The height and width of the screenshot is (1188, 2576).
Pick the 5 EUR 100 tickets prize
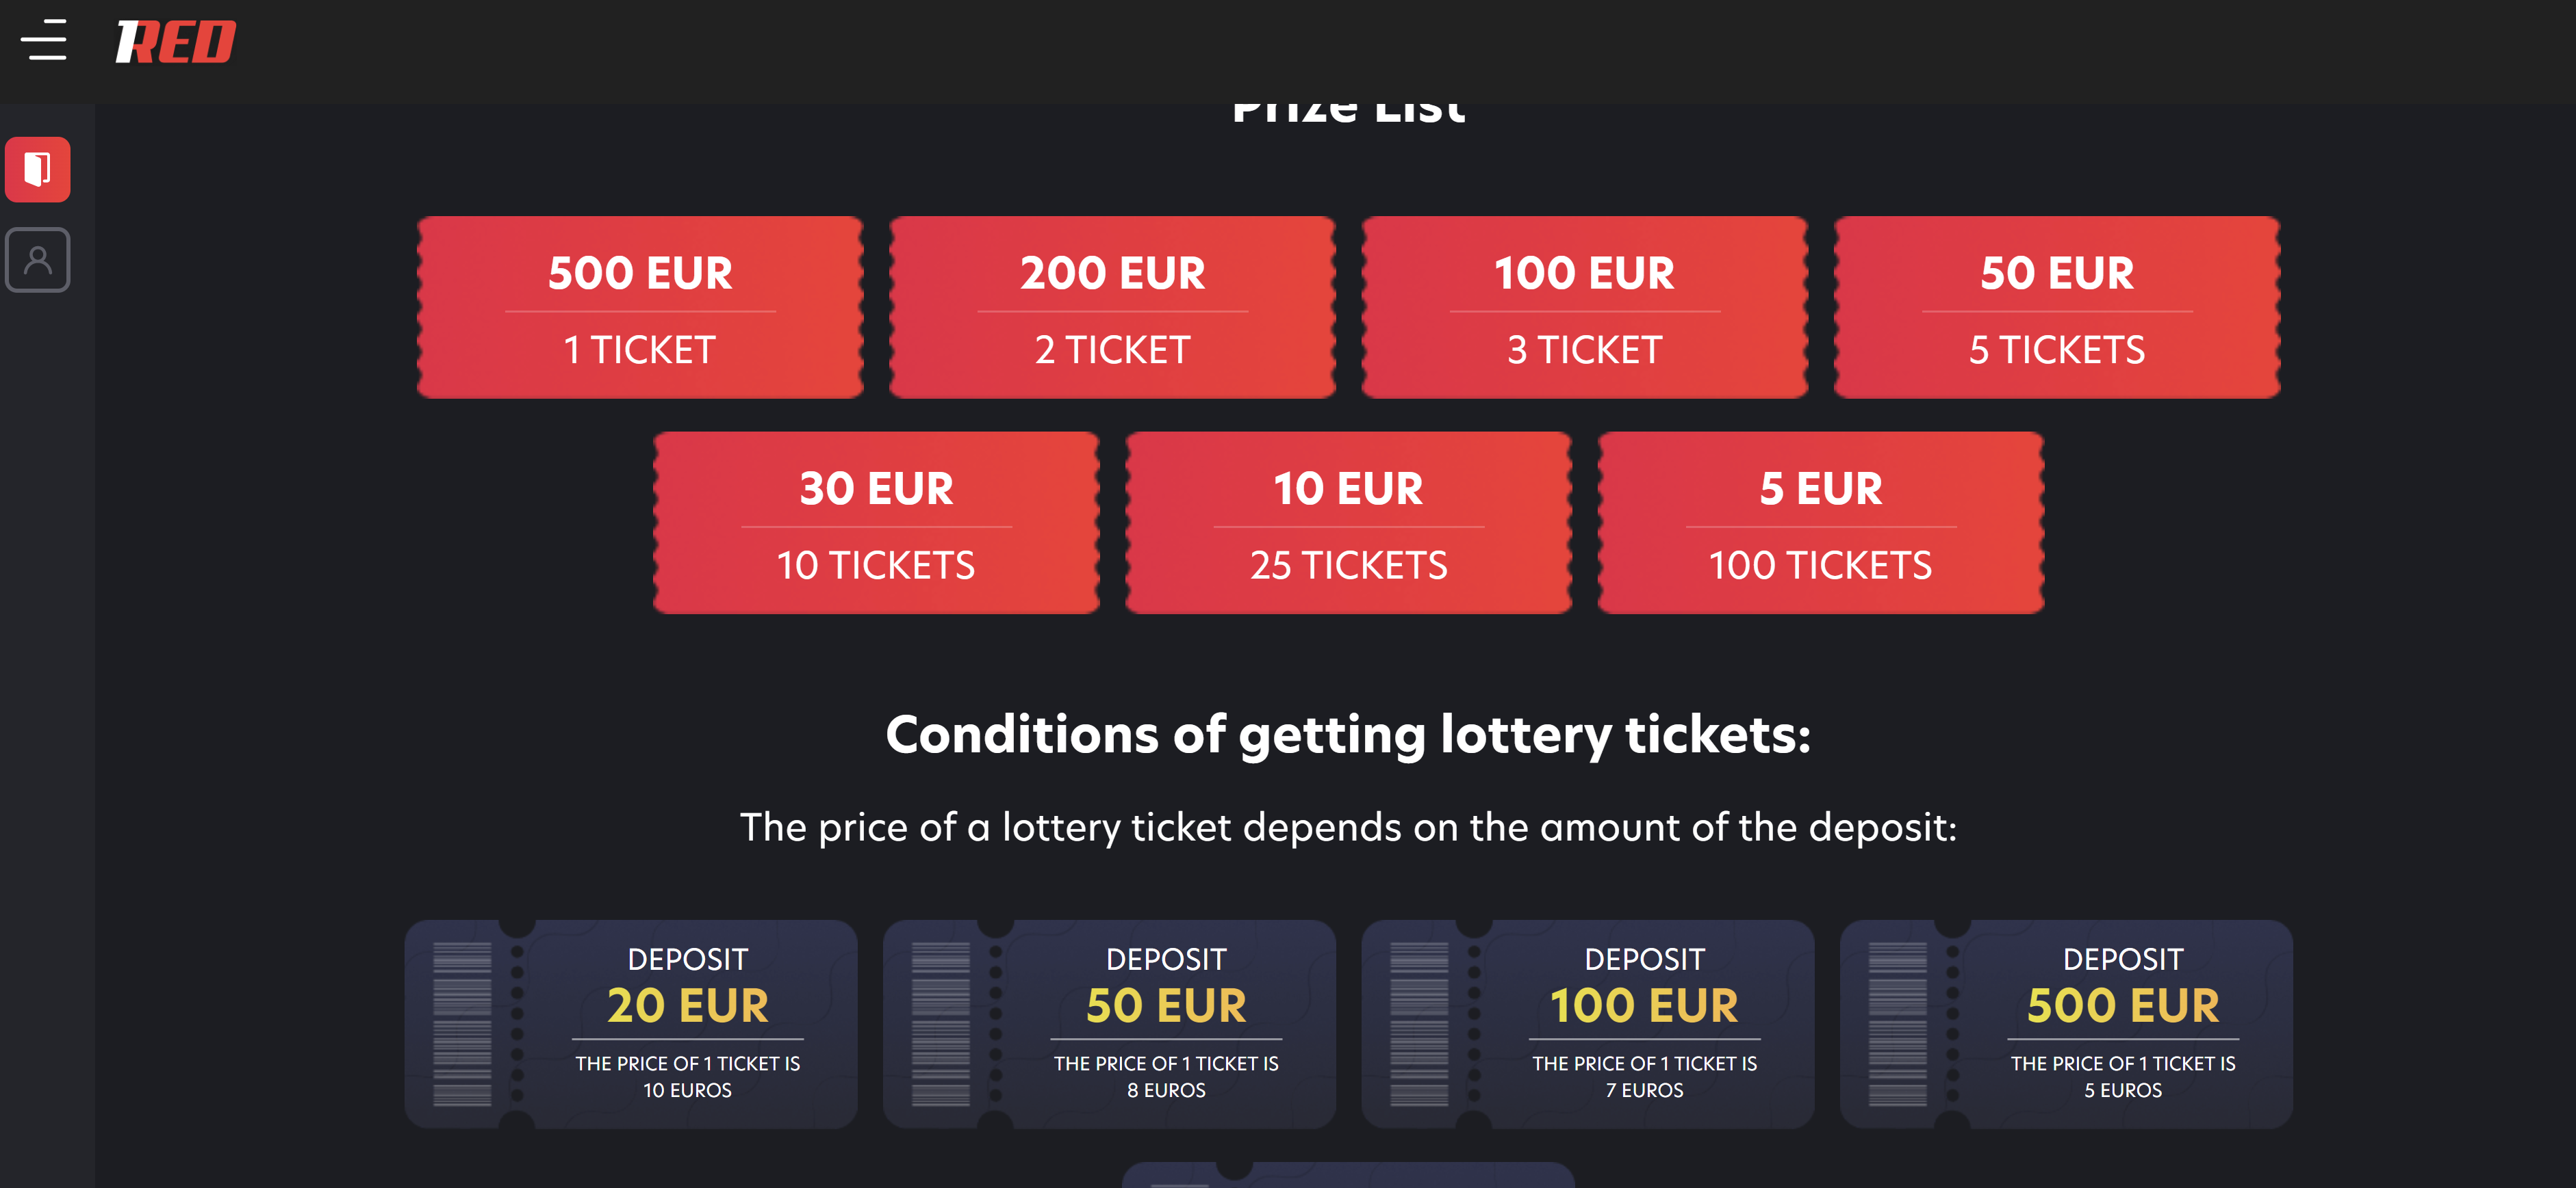pyautogui.click(x=1820, y=523)
